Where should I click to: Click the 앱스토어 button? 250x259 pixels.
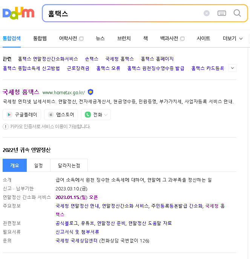coord(61,115)
